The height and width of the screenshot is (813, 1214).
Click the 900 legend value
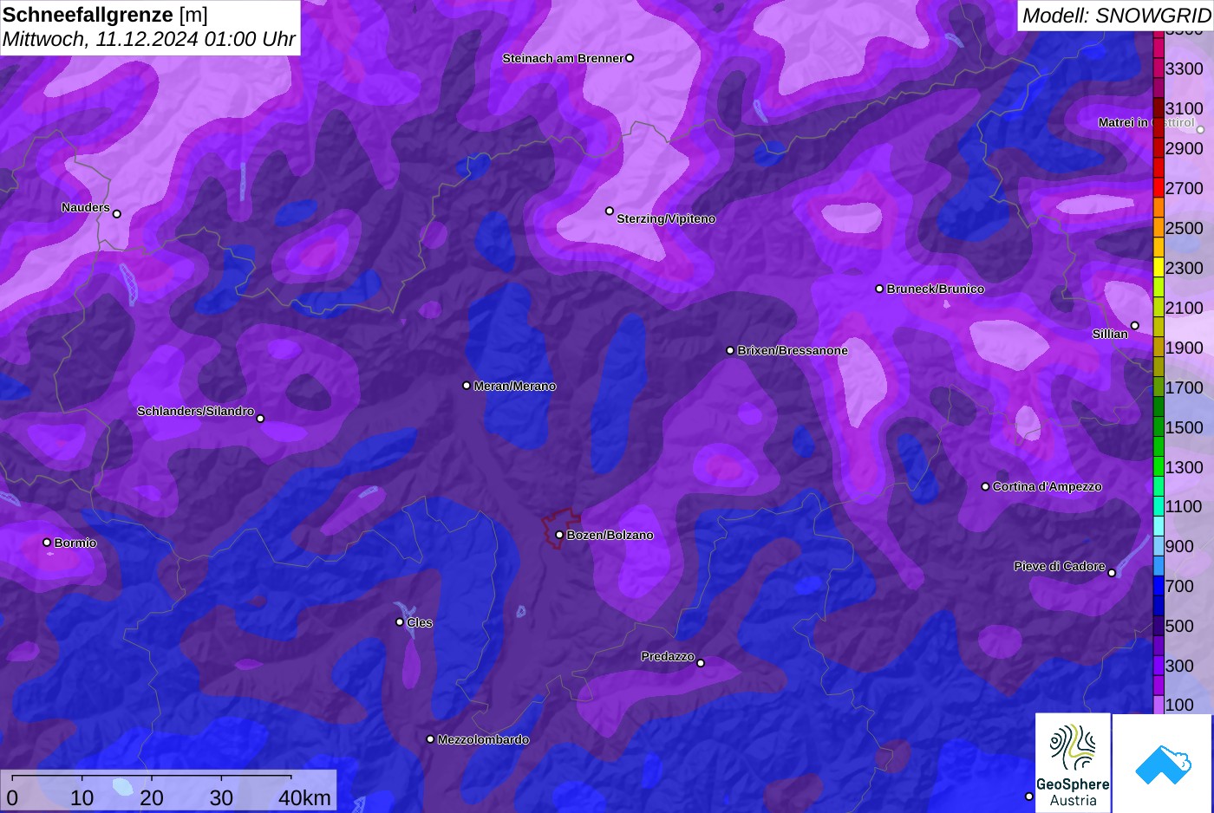(x=1179, y=546)
